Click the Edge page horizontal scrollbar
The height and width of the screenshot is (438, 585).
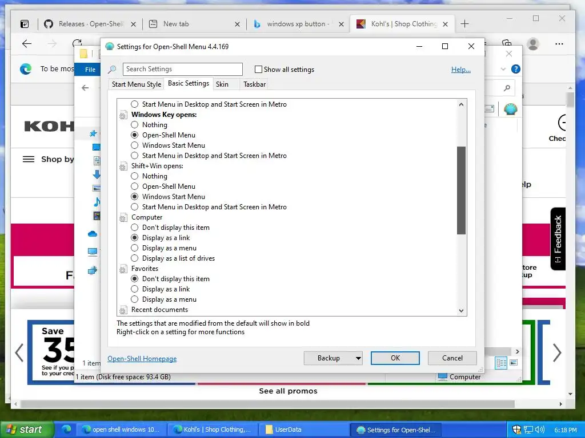(267, 404)
